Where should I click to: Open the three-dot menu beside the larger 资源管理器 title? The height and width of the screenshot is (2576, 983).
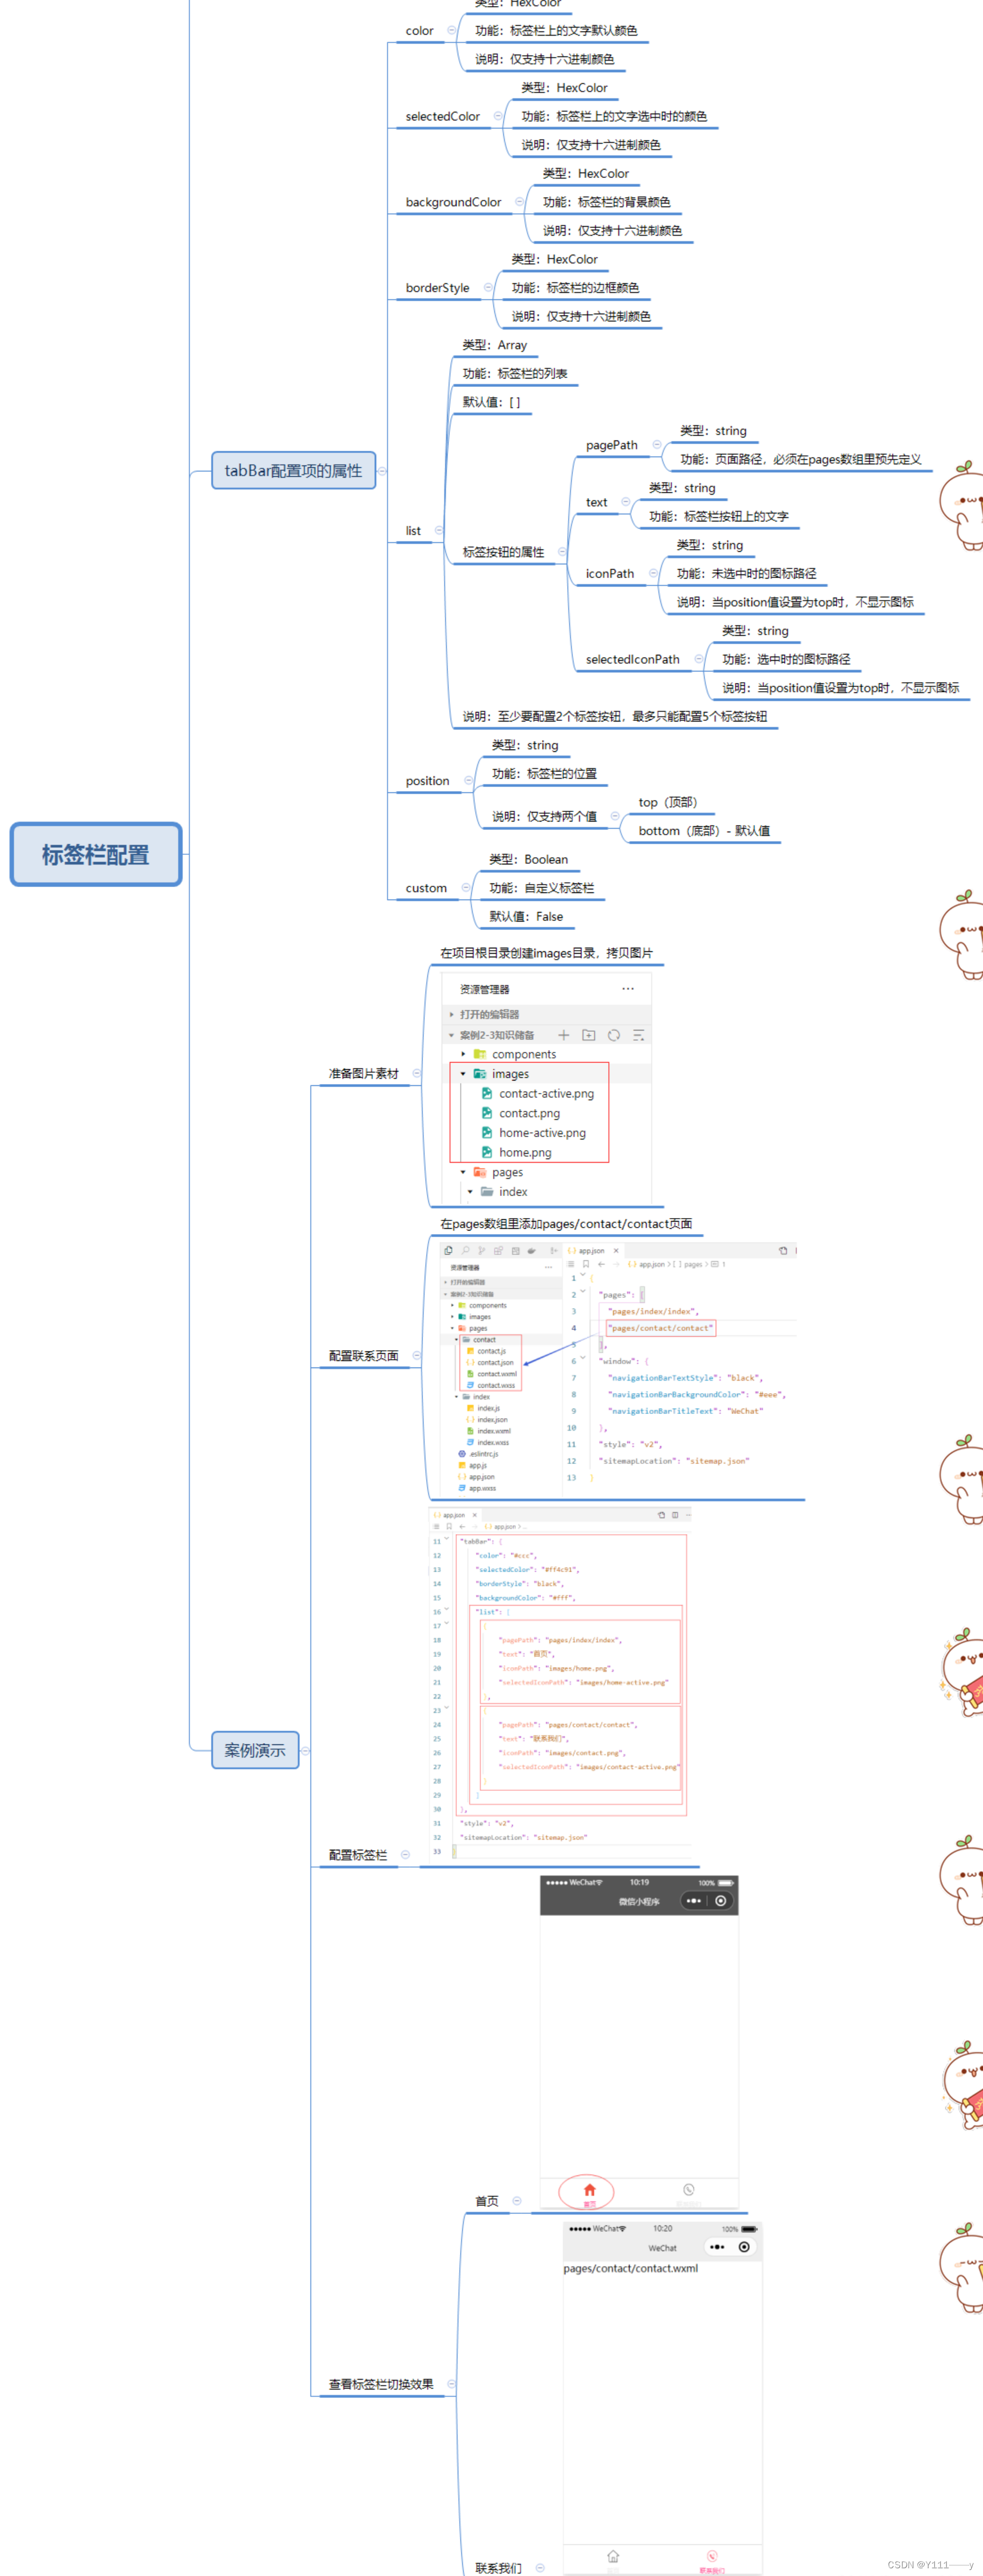(x=628, y=989)
